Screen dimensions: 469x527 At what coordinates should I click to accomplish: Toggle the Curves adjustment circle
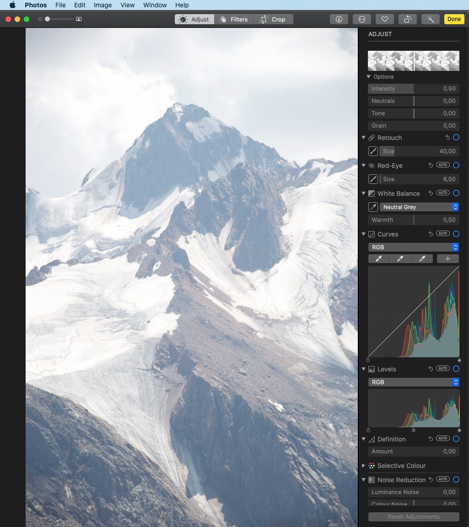tap(456, 234)
